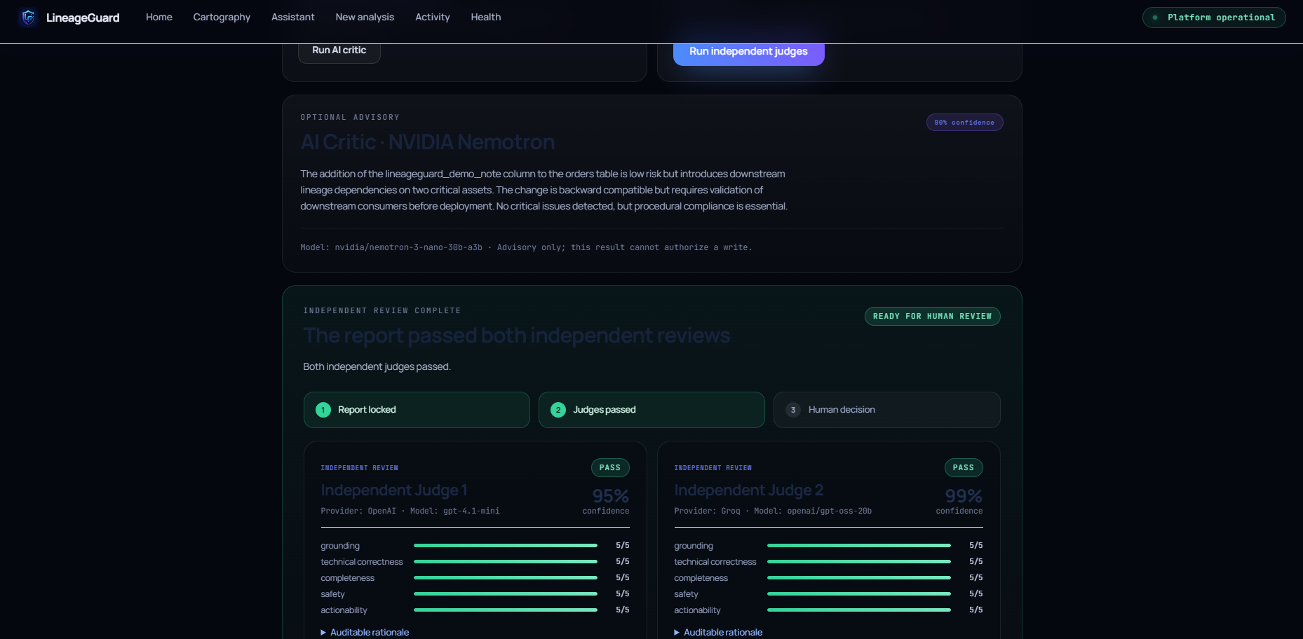Start a New analysis from navbar
This screenshot has height=639, width=1303.
pyautogui.click(x=365, y=17)
